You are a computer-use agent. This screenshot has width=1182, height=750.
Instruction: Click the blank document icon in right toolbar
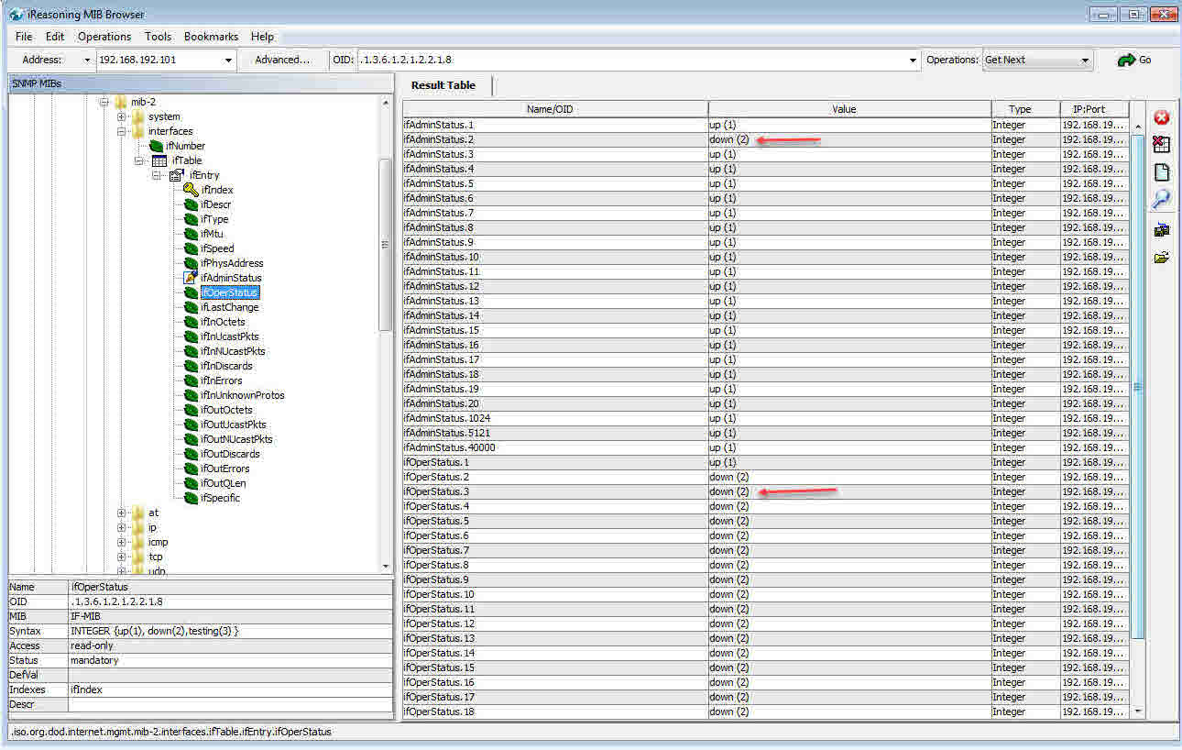pos(1161,172)
